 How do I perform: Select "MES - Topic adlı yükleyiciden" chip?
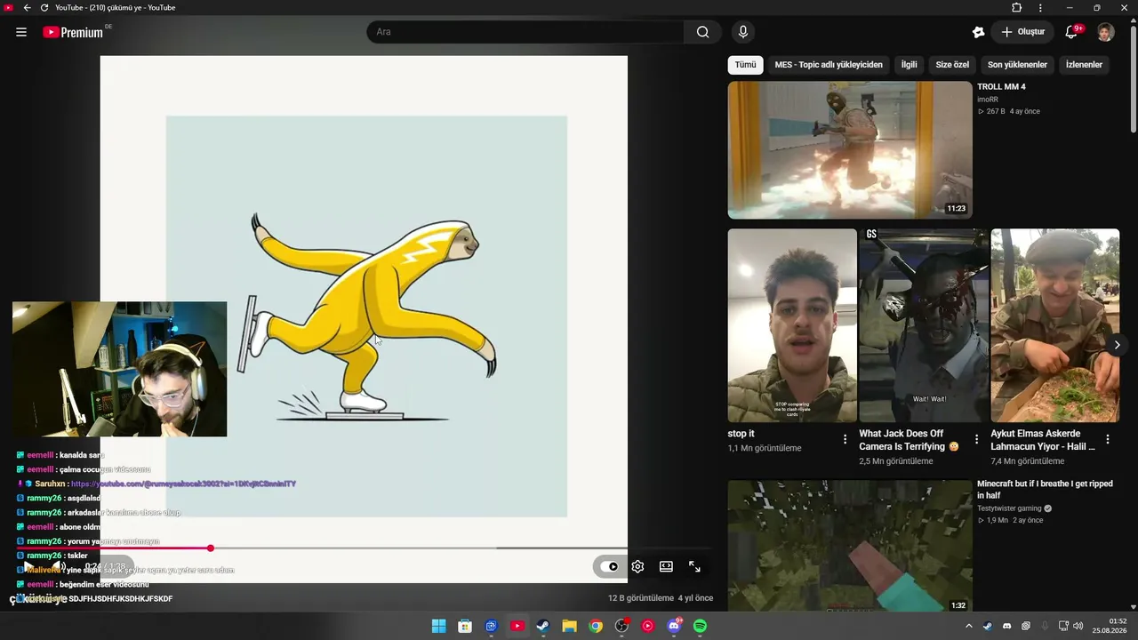829,65
